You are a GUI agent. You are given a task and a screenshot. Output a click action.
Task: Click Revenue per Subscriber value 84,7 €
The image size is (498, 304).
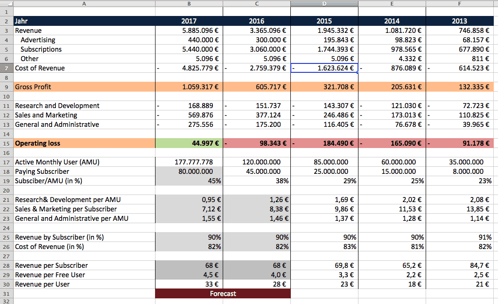click(459, 265)
